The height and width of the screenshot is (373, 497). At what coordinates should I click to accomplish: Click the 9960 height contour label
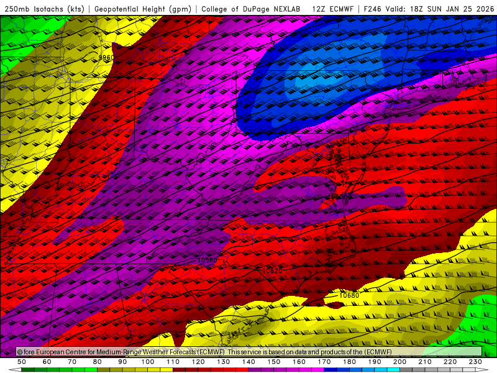coord(106,57)
